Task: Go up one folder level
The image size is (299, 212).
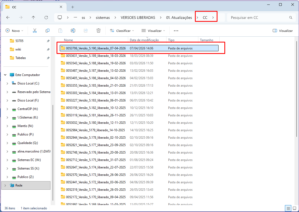Action: tap(33, 18)
